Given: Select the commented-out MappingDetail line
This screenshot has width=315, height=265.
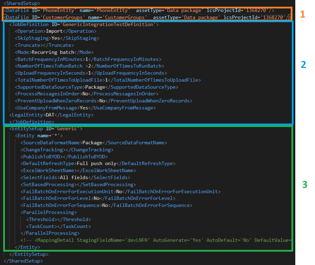Looking at the screenshot, I should point(141,240).
